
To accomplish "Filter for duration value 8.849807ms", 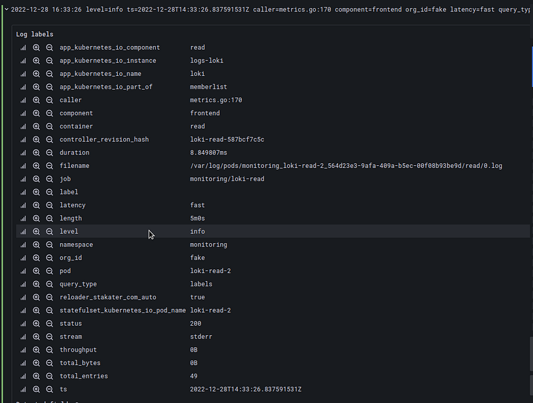I will coord(37,153).
